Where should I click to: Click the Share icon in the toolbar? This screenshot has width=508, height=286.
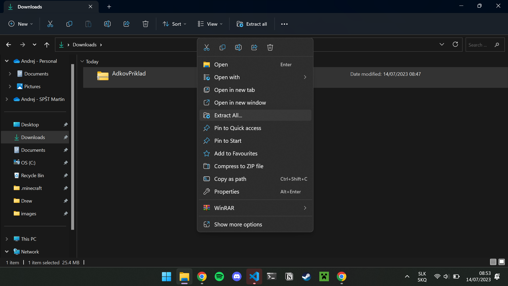126,24
